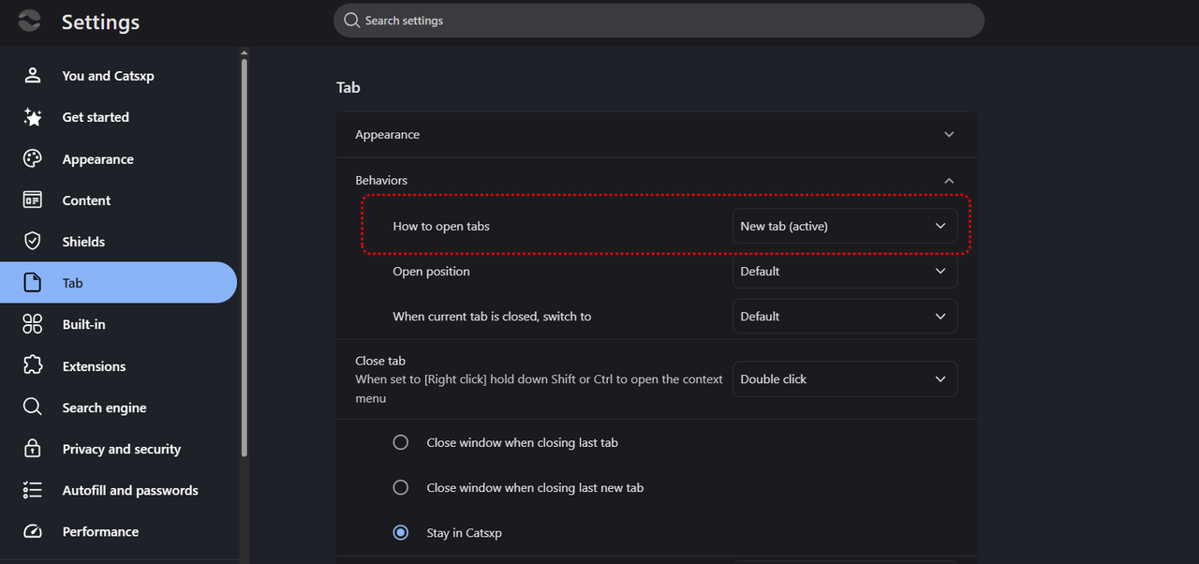Select Close window when closing last tab
The image size is (1199, 564).
coord(401,442)
